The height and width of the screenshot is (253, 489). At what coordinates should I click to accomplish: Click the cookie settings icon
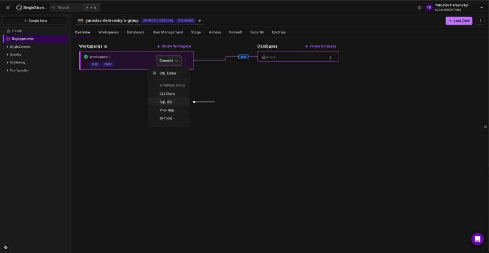click(x=6, y=247)
